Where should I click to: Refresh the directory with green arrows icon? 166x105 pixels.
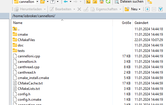click(108, 2)
